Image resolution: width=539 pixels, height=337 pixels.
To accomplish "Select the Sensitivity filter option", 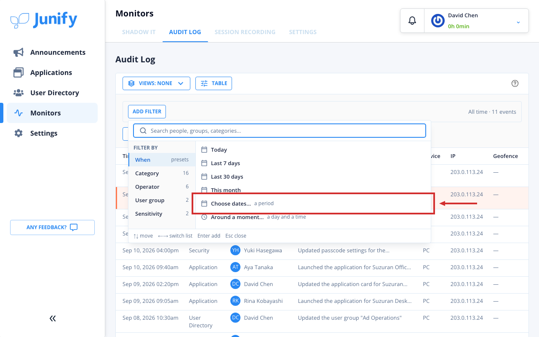I will point(162,214).
